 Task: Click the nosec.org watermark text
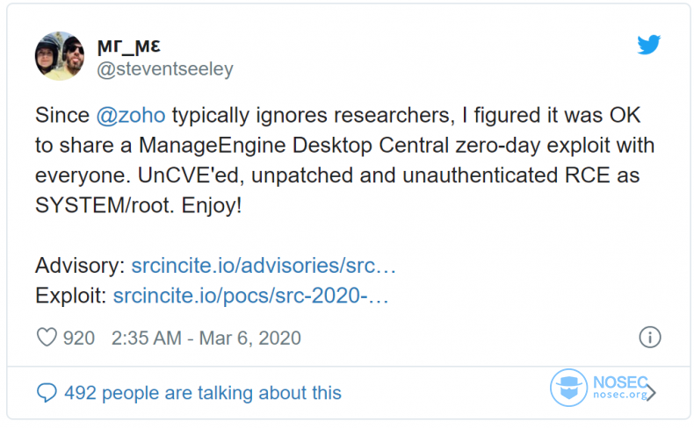pos(620,395)
